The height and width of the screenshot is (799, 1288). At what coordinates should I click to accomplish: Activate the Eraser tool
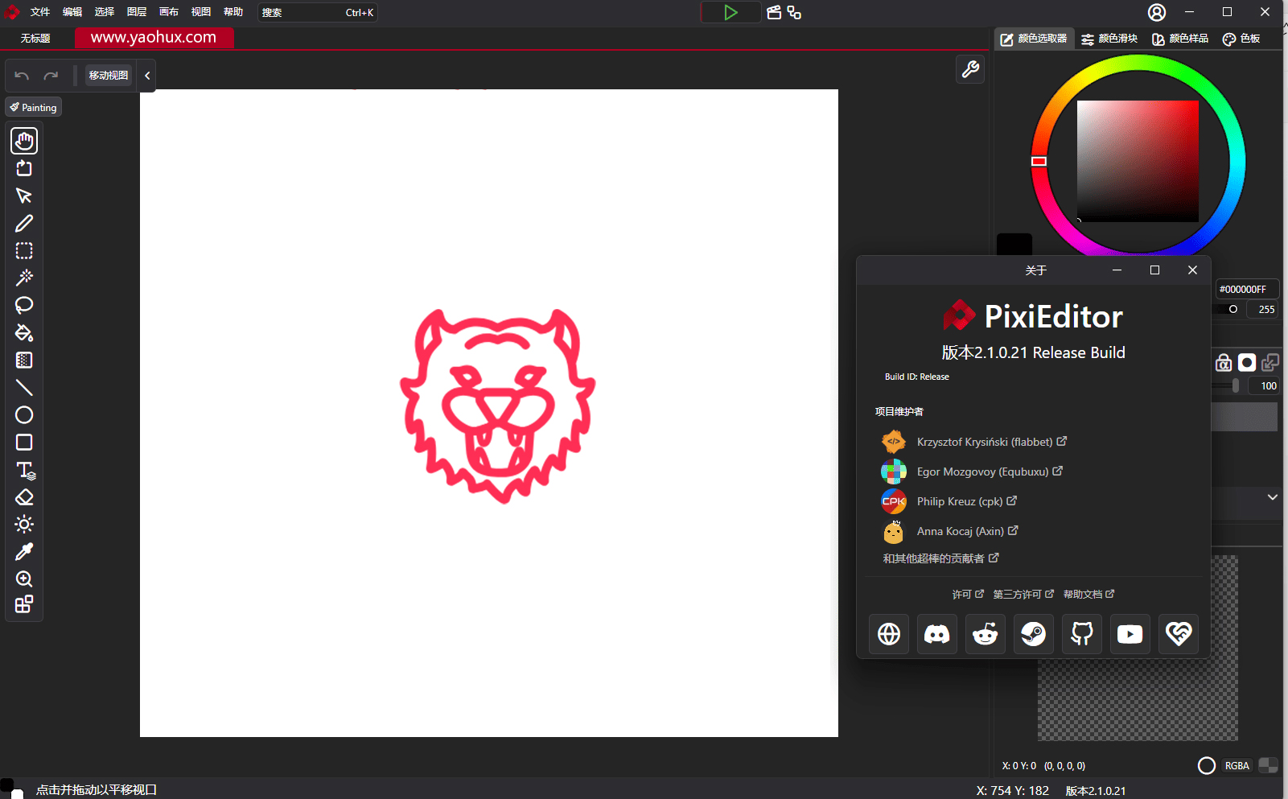click(24, 497)
